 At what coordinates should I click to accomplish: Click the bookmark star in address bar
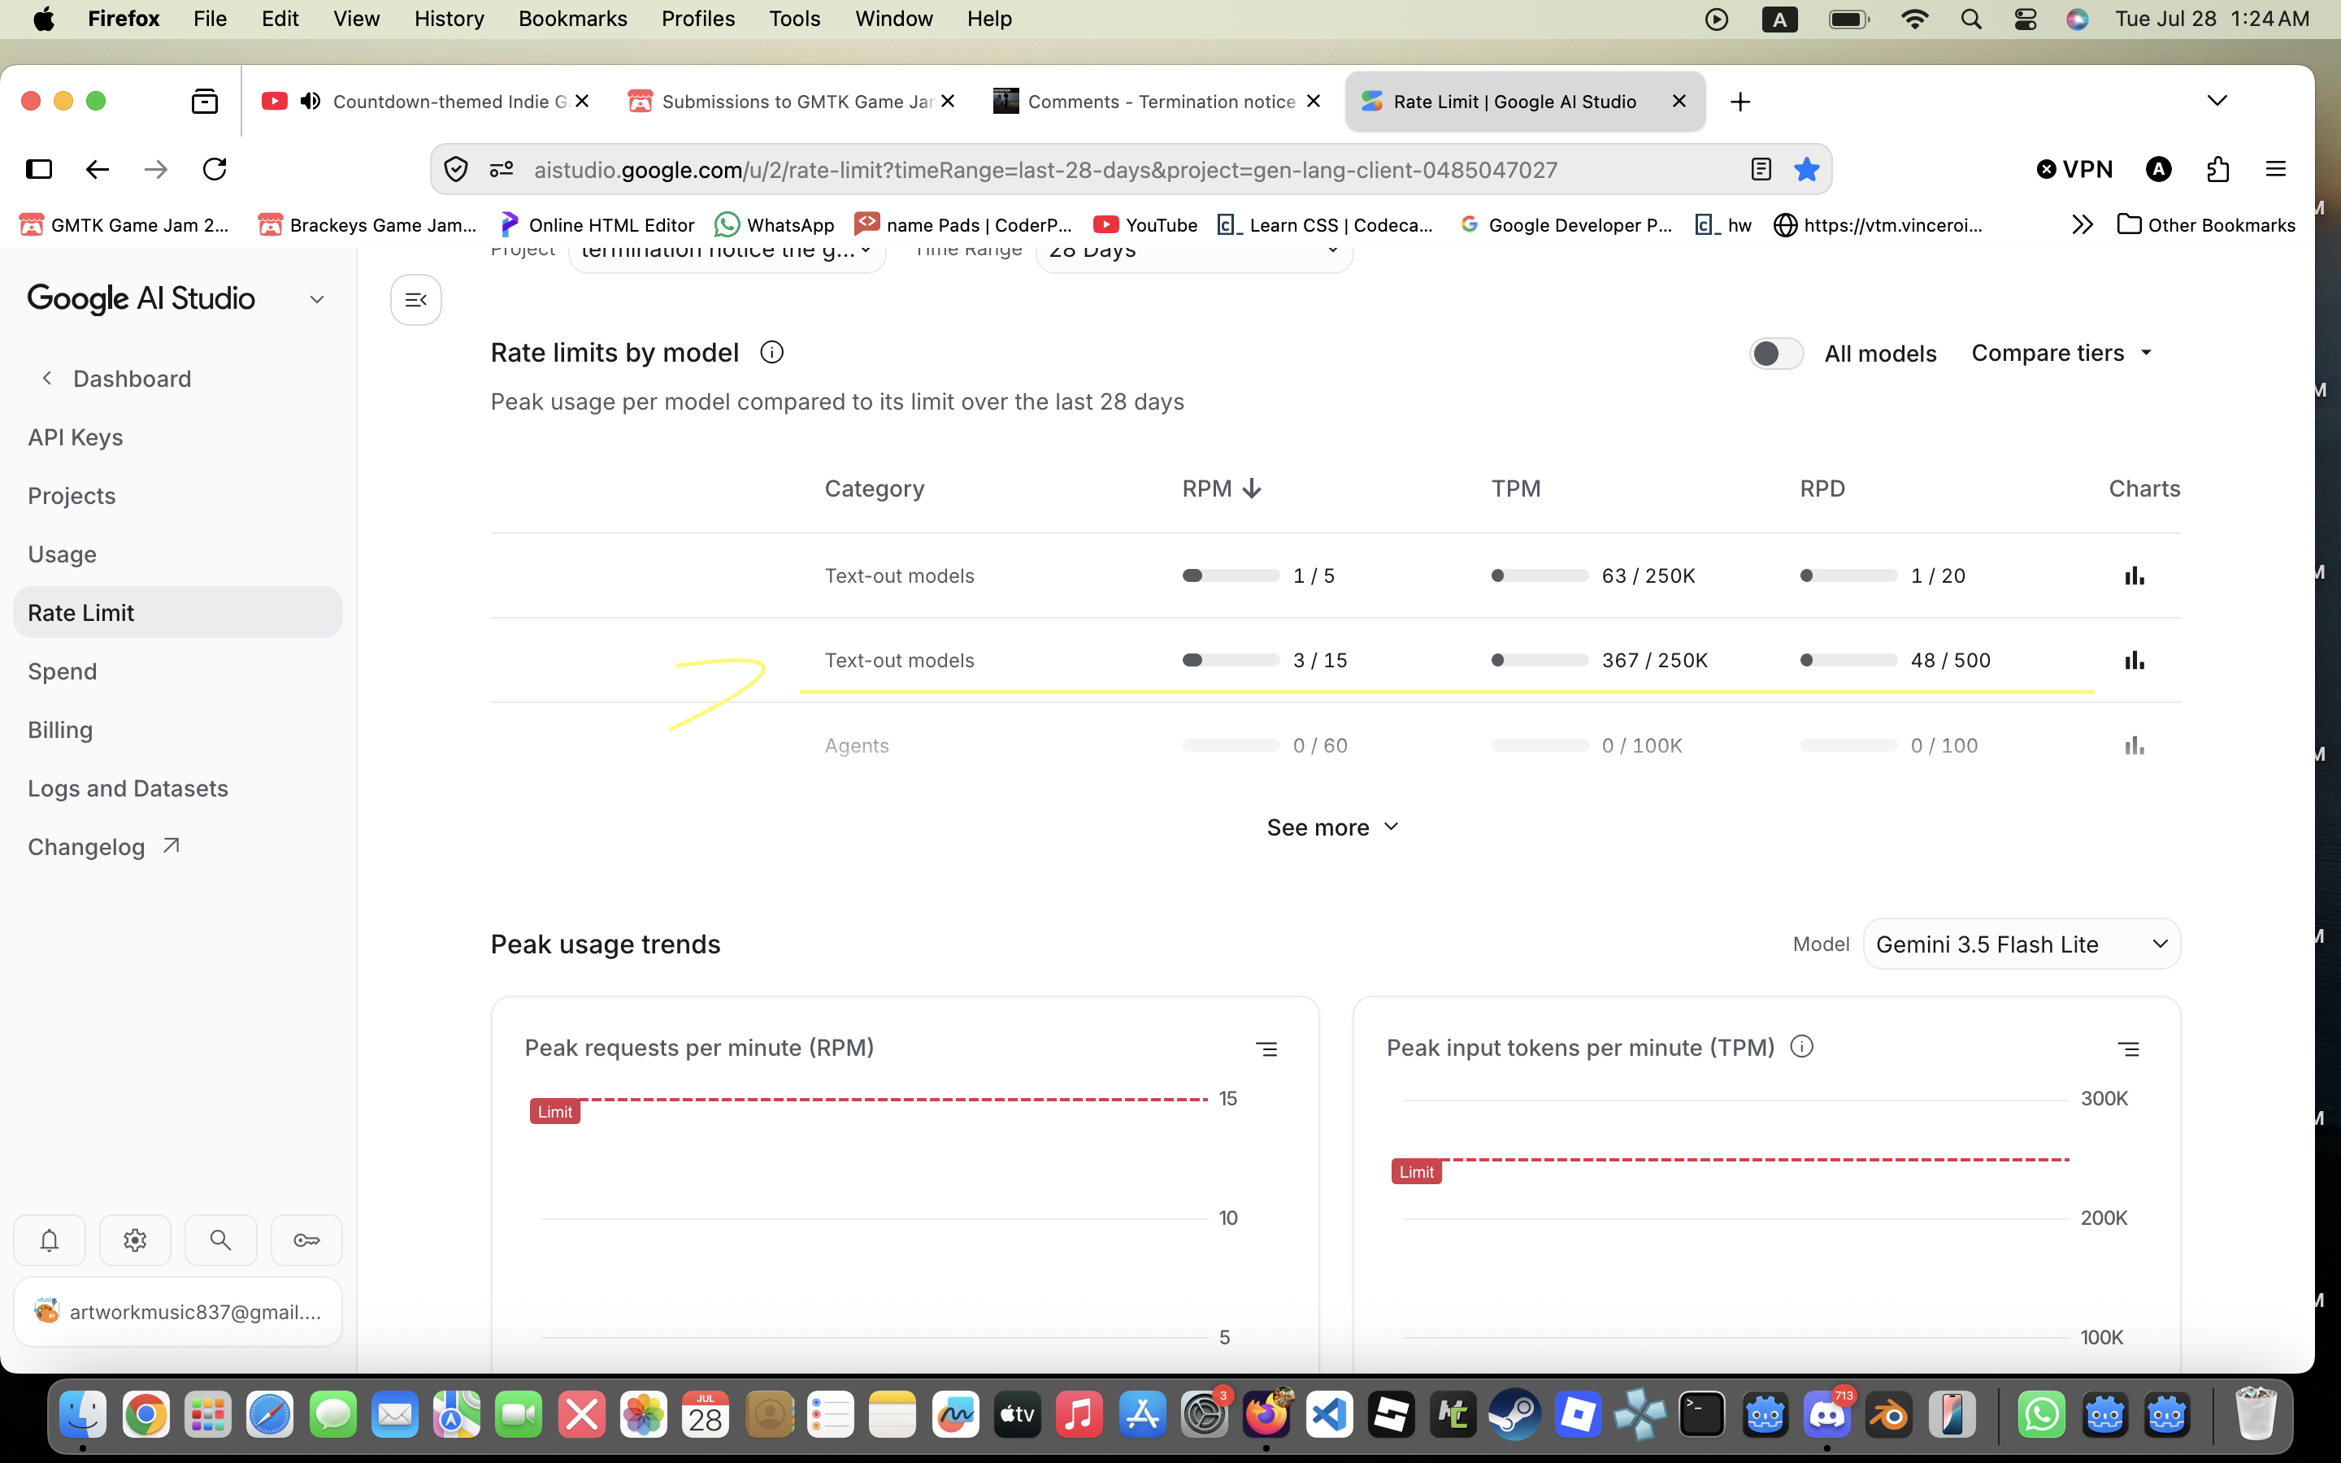point(1806,169)
